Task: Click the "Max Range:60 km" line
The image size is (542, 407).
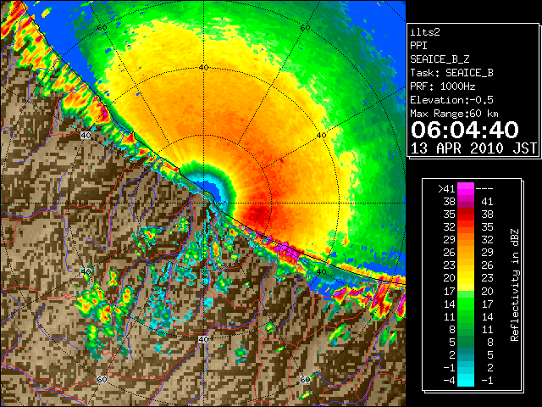Action: point(454,114)
